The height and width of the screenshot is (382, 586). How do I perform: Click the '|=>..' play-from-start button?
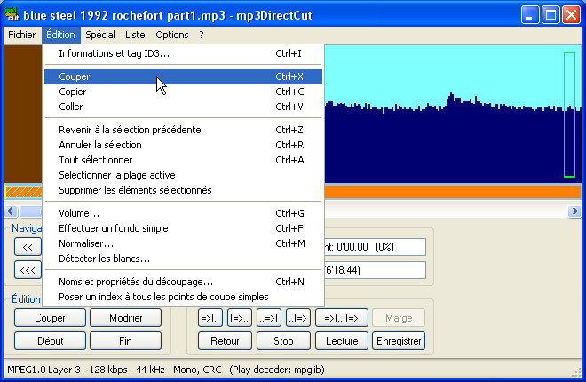click(x=240, y=318)
